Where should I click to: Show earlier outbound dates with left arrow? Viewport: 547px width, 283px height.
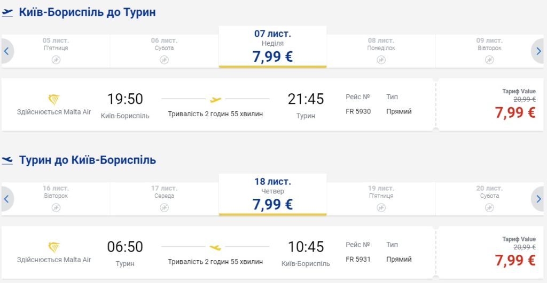pos(6,51)
